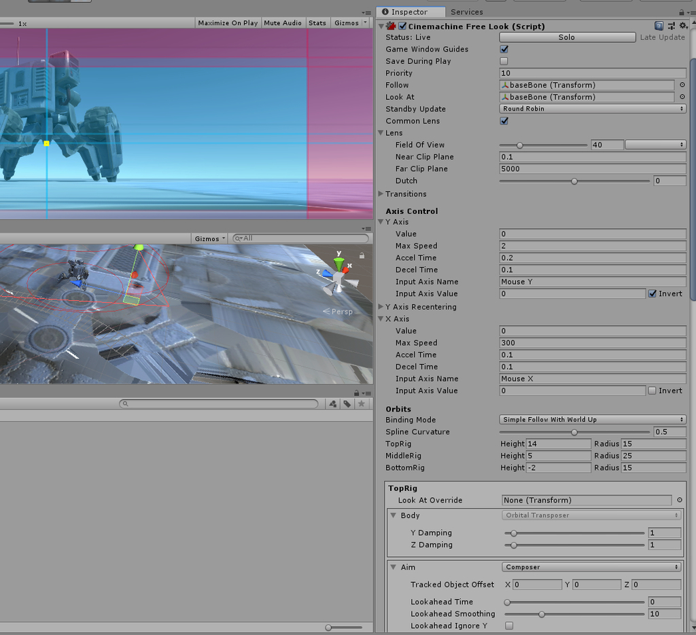Screen dimensions: 696x635
Task: Toggle Common Lens checkbox
Action: coord(504,121)
